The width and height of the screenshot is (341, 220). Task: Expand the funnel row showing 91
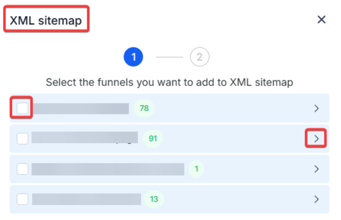point(317,139)
